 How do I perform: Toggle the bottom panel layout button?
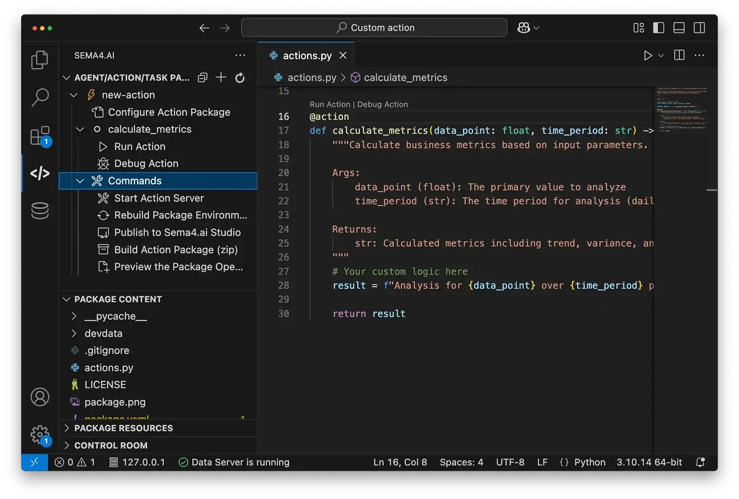click(679, 28)
